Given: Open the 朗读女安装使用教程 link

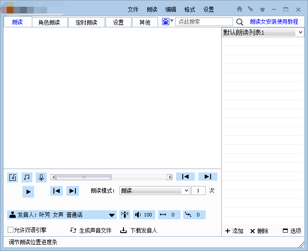Looking at the screenshot, I should [274, 22].
